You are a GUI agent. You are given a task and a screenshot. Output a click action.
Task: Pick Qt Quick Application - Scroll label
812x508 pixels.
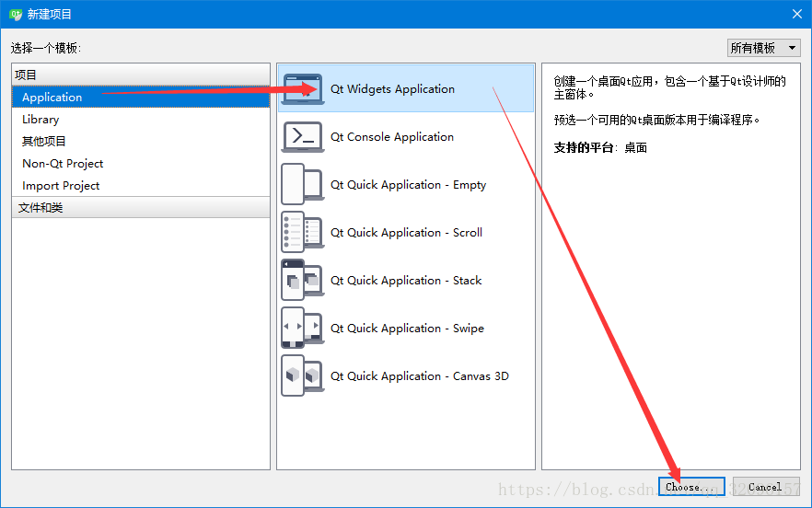[407, 233]
